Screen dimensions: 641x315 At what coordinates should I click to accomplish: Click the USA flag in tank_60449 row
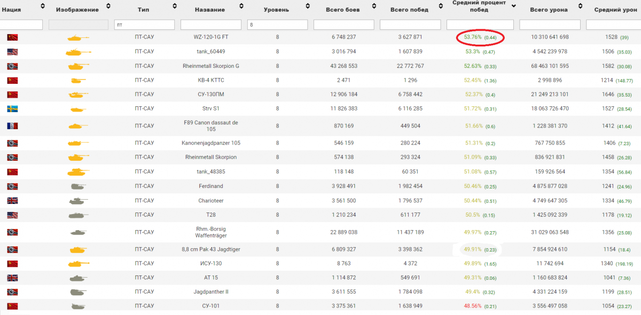(12, 52)
